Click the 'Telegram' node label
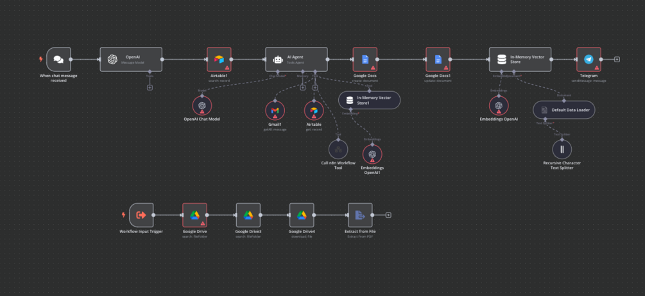 [x=589, y=76]
